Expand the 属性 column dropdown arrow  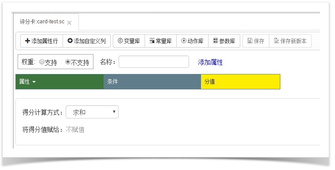[34, 82]
